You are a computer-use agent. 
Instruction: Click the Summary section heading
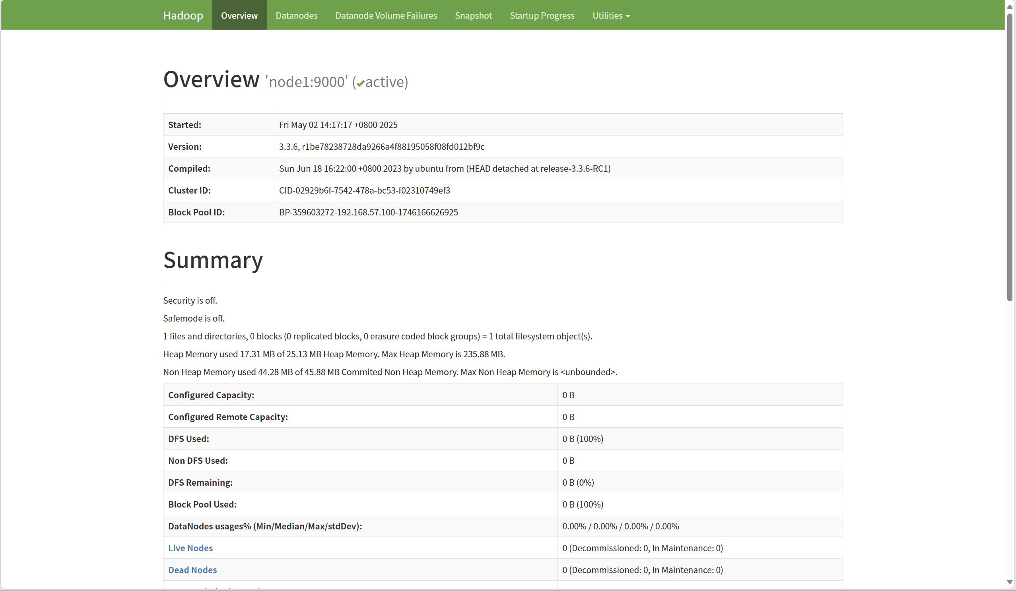[x=213, y=260]
